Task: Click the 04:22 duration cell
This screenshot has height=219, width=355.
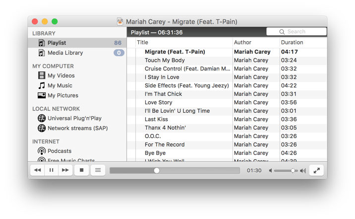Action: point(289,85)
